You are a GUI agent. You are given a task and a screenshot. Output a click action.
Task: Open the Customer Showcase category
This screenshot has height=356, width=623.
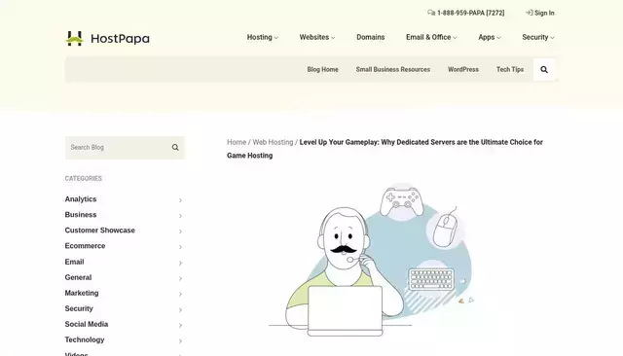tap(99, 231)
